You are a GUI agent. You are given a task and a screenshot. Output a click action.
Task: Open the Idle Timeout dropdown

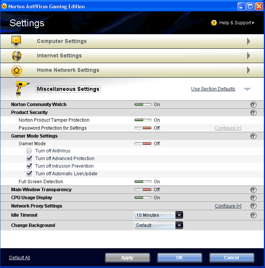pyautogui.click(x=158, y=215)
